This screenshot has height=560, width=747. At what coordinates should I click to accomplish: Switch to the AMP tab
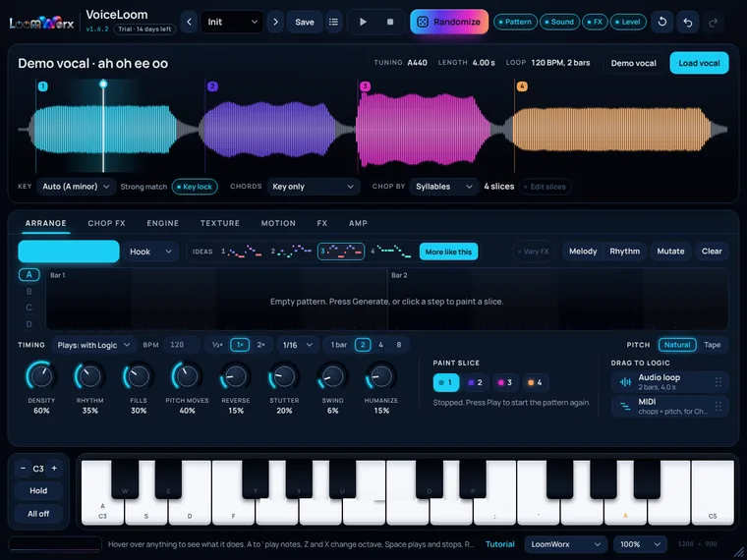pos(358,223)
